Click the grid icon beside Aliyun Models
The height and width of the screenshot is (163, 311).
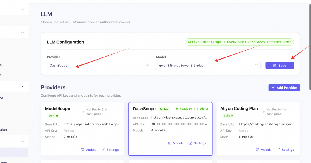coord(258,150)
